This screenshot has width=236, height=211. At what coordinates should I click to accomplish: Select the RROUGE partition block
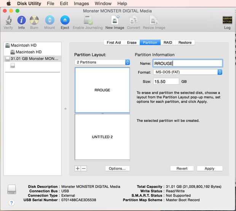click(102, 90)
